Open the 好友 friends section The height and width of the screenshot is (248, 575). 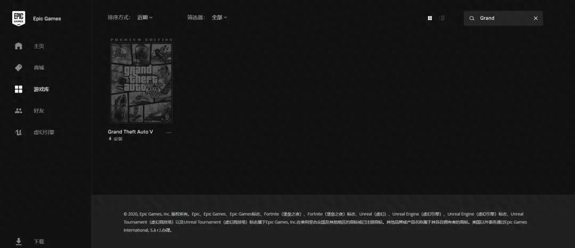[39, 111]
